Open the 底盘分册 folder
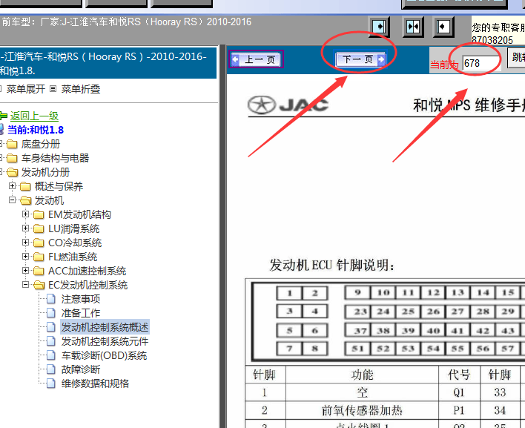 coord(41,144)
